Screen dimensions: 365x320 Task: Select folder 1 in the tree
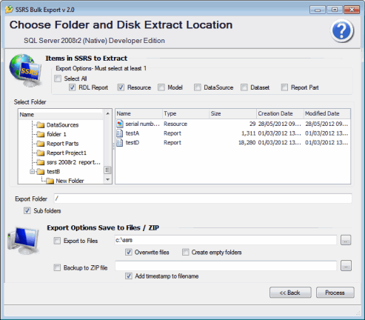(56, 134)
